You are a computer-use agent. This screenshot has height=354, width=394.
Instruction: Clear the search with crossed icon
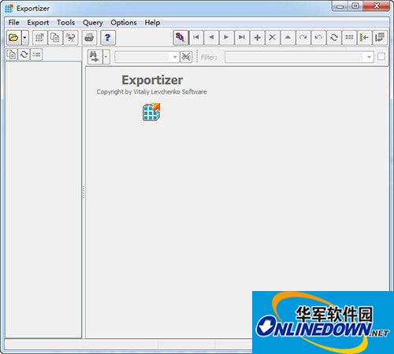click(x=186, y=57)
